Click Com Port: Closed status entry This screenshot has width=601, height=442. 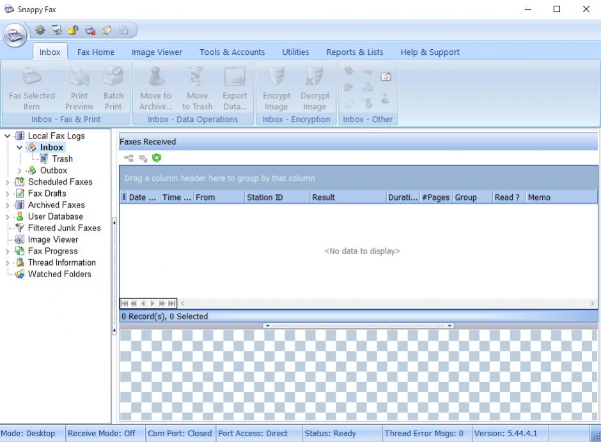180,434
